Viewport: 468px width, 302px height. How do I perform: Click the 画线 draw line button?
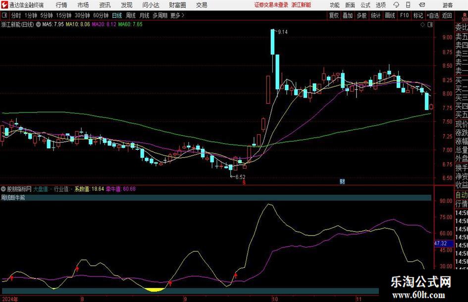coord(390,15)
